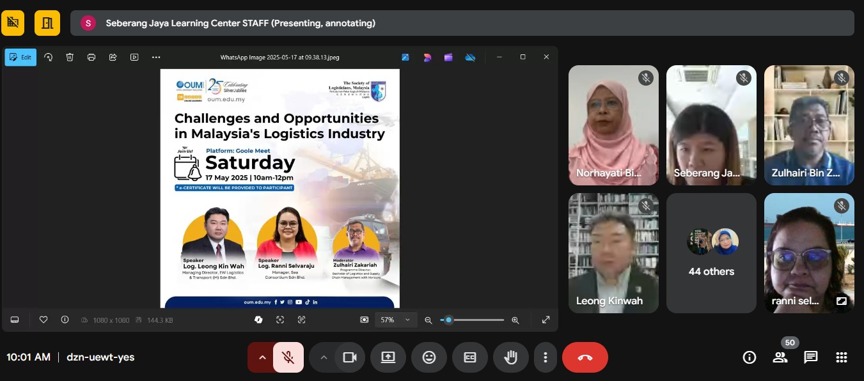Viewport: 864px width, 381px height.
Task: Click the Edit button in Photos viewer
Action: tap(20, 57)
